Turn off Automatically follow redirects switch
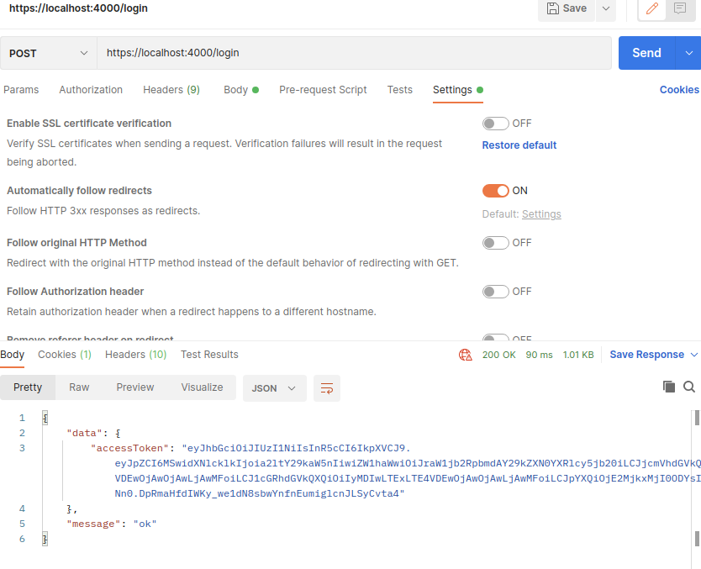This screenshot has width=701, height=569. [x=495, y=191]
